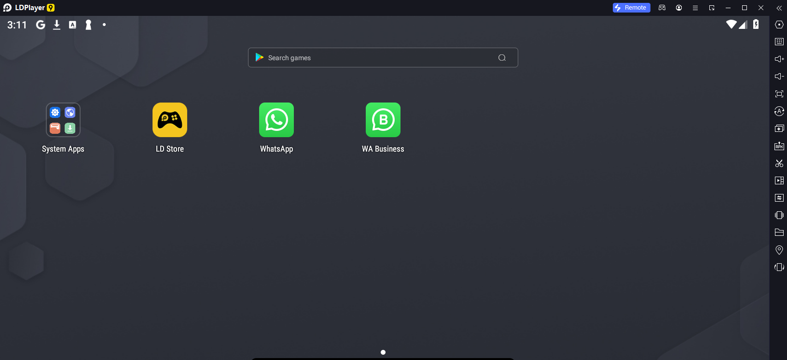The height and width of the screenshot is (360, 787).
Task: Click the Wi-Fi status icon
Action: (x=732, y=24)
